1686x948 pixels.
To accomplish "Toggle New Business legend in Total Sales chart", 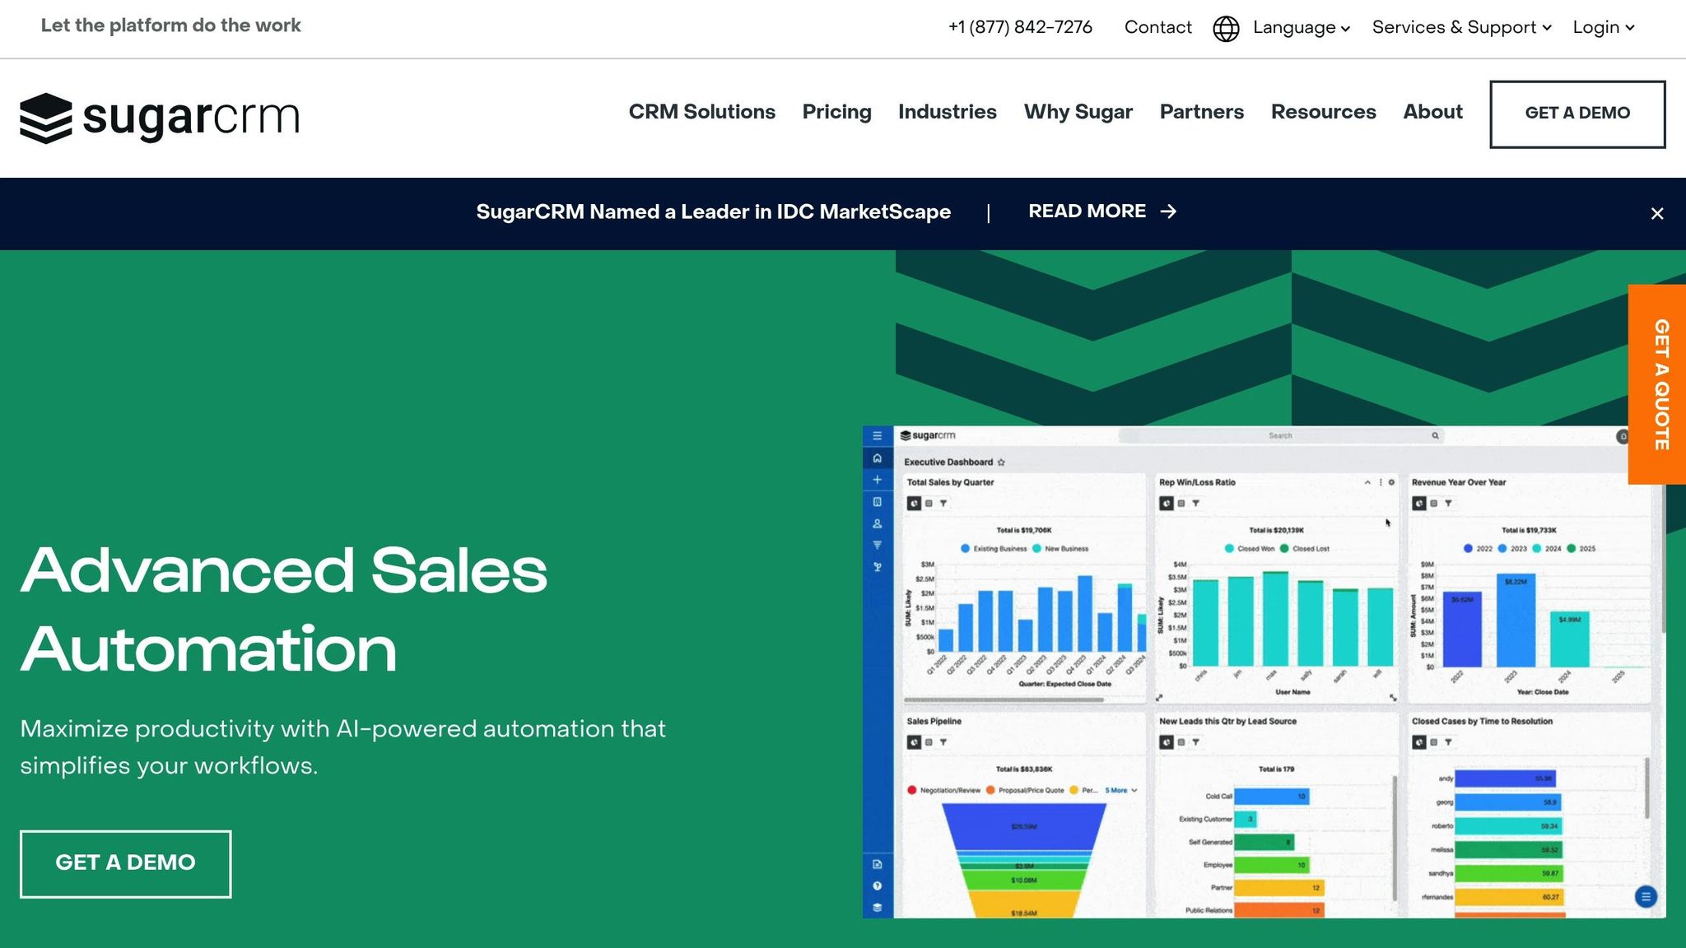I will pos(1060,549).
